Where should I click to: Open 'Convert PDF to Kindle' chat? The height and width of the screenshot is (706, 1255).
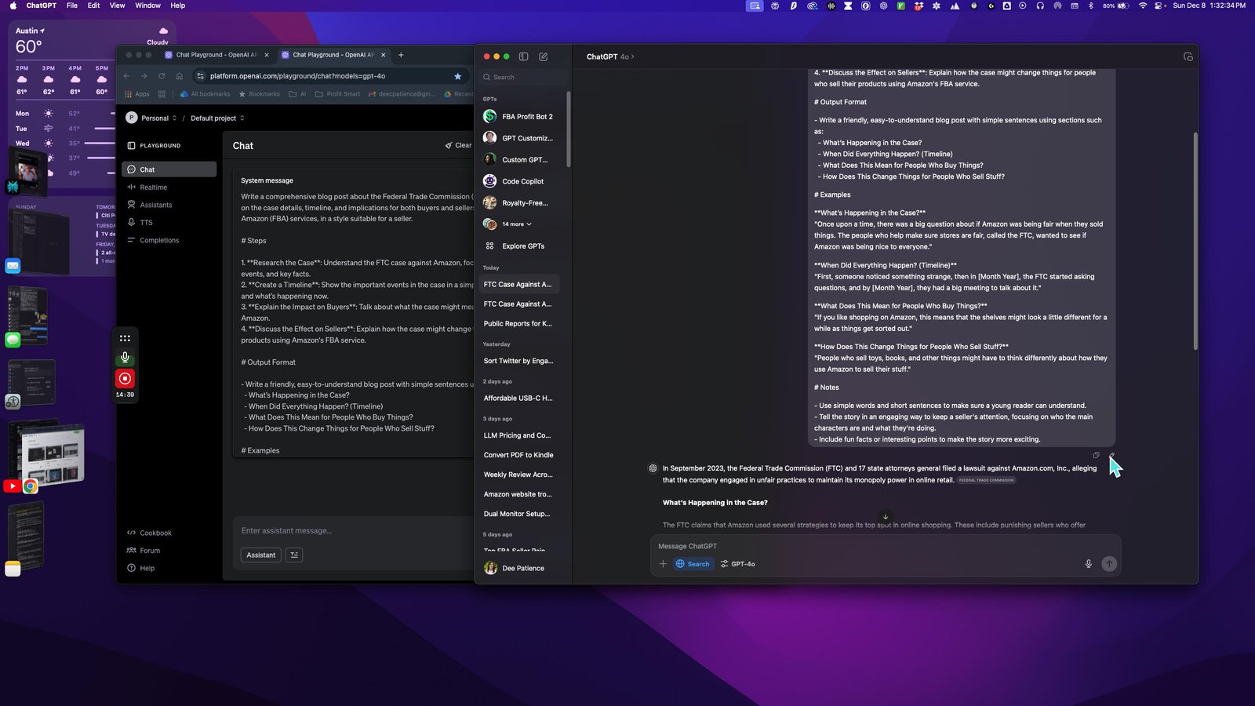tap(519, 455)
